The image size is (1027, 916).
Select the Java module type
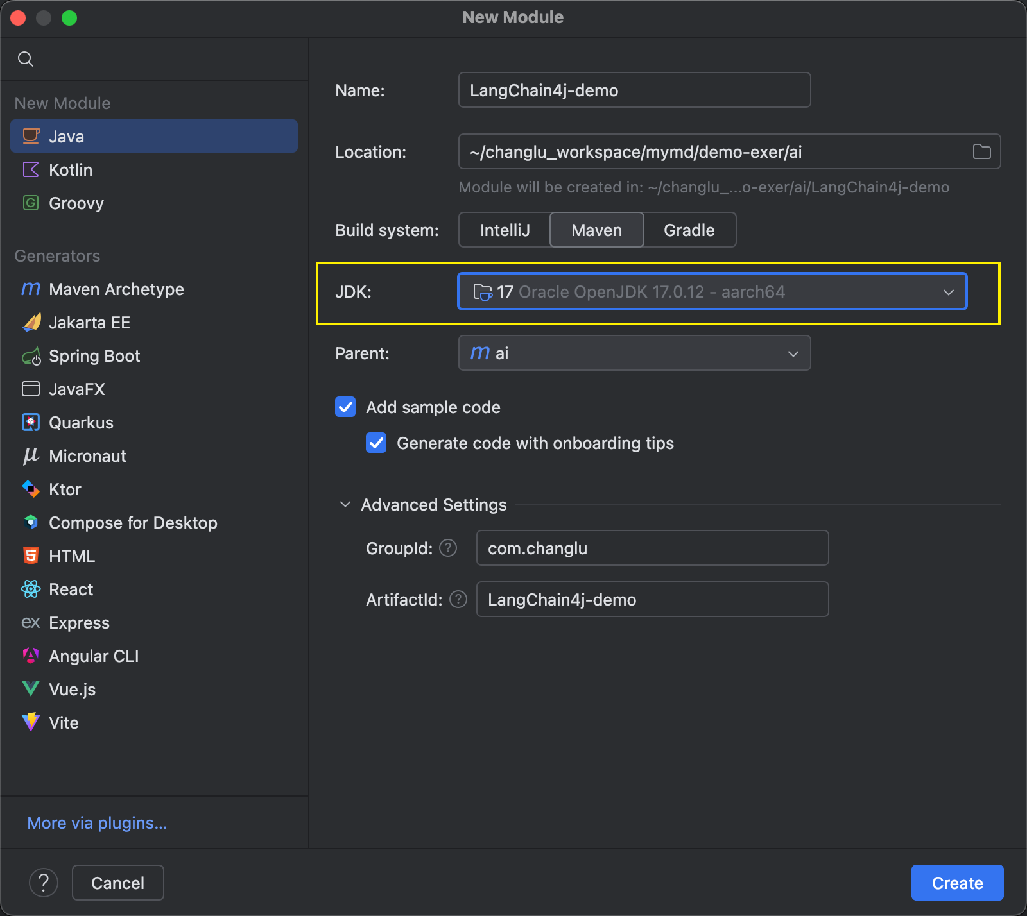[x=154, y=136]
